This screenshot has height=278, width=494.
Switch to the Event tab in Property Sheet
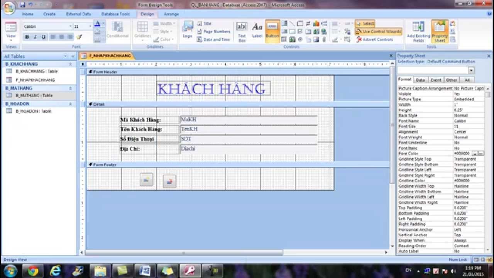(436, 80)
